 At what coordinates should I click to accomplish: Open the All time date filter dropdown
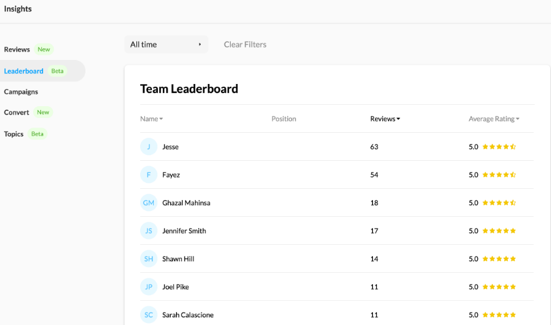pos(166,44)
